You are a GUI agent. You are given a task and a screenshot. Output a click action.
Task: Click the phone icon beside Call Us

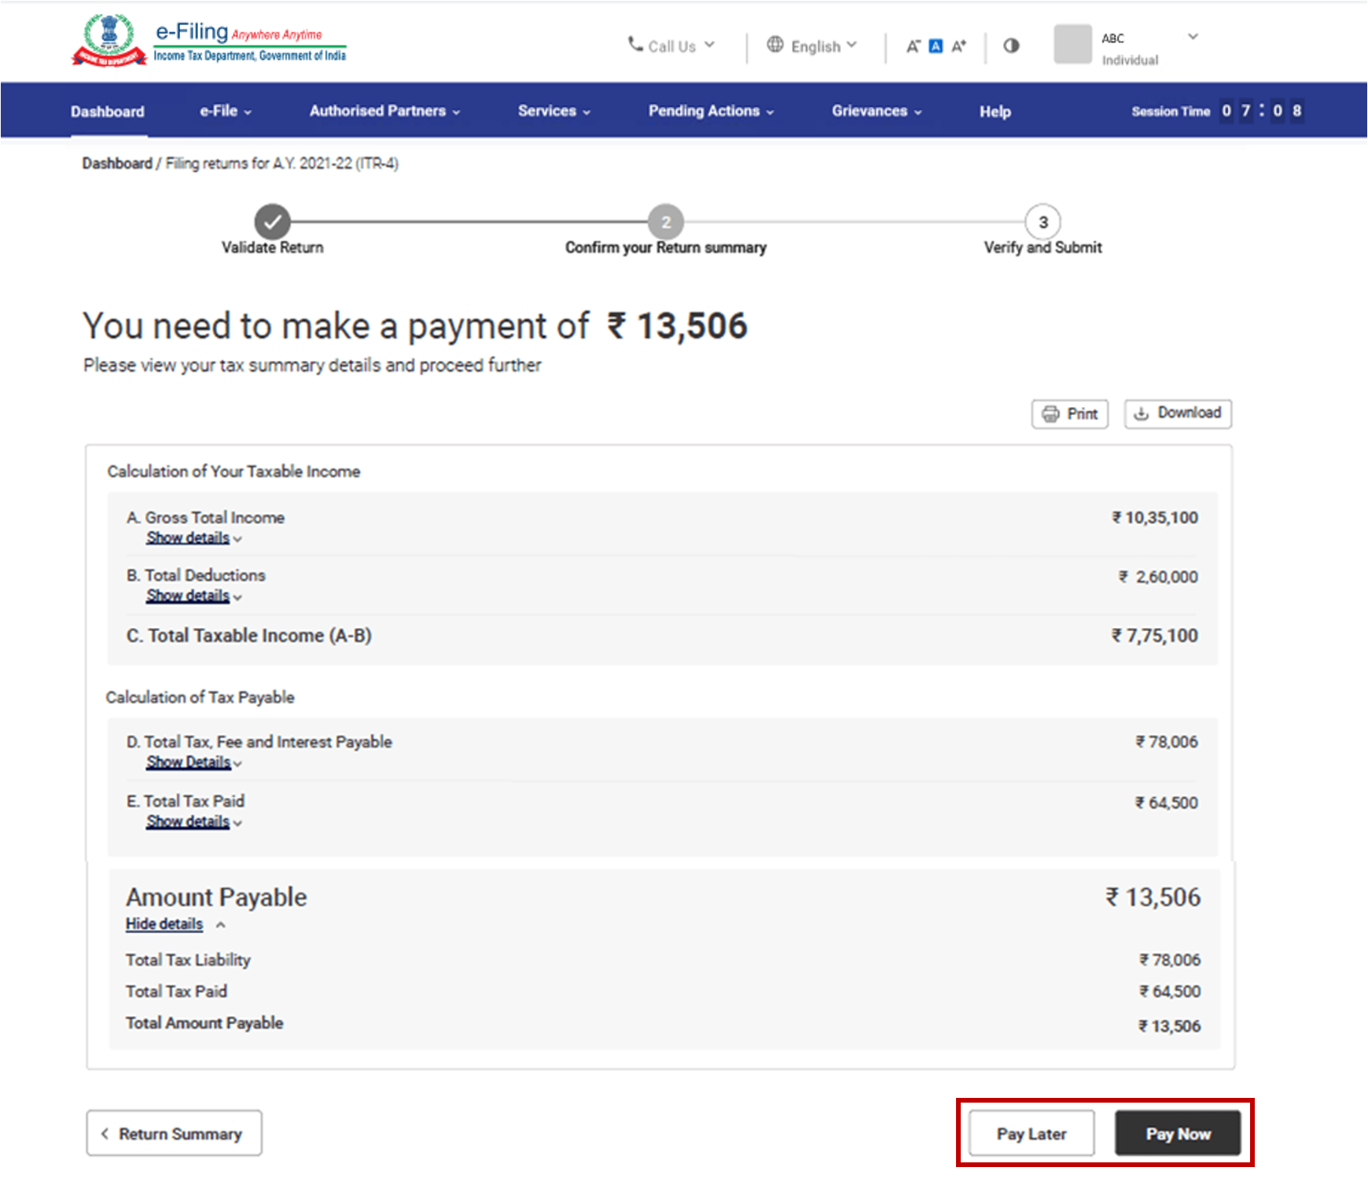tap(635, 44)
